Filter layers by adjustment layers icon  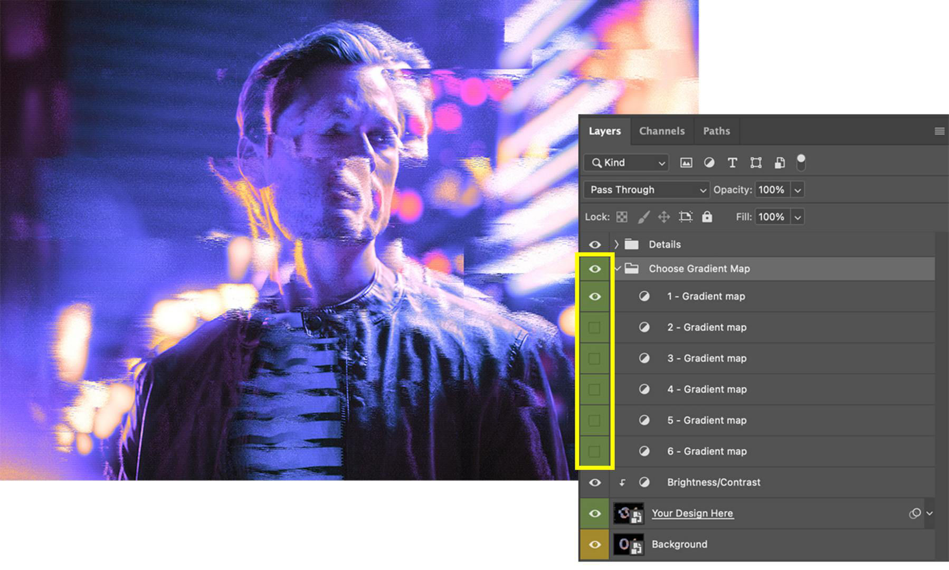click(709, 163)
